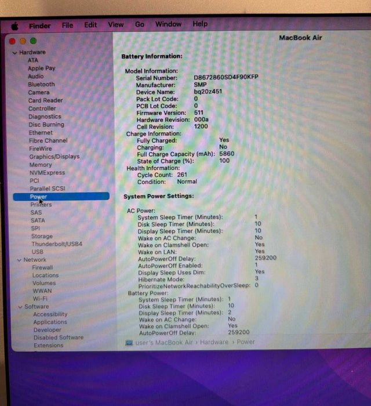This screenshot has height=406, width=371.
Task: Select Graphics/Displays in the sidebar
Action: click(x=54, y=157)
